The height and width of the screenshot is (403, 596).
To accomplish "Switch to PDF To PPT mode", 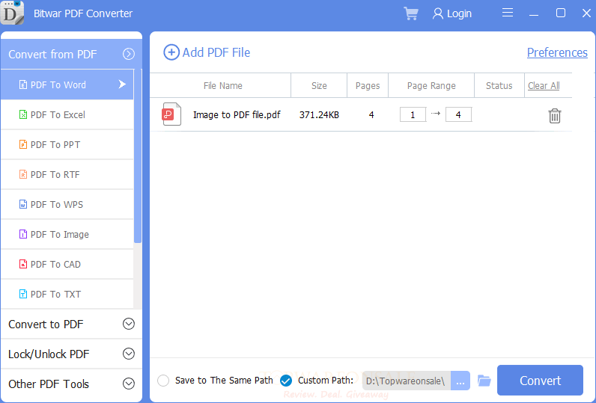I will point(67,144).
